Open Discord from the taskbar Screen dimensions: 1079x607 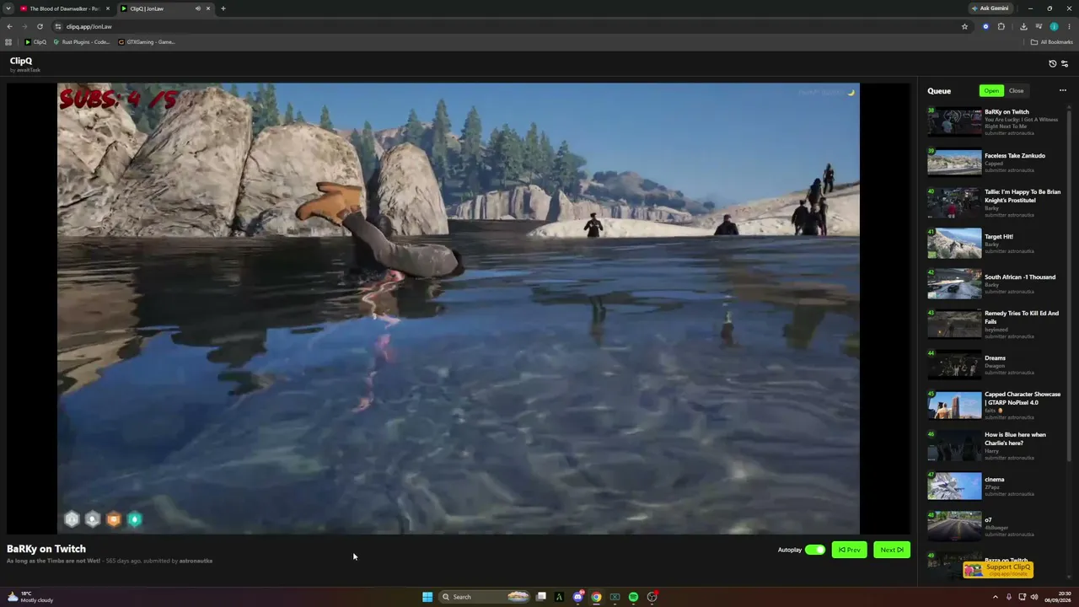click(577, 597)
